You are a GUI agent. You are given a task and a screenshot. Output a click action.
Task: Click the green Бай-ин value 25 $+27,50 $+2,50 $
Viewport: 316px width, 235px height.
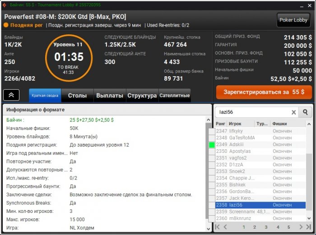coord(92,120)
